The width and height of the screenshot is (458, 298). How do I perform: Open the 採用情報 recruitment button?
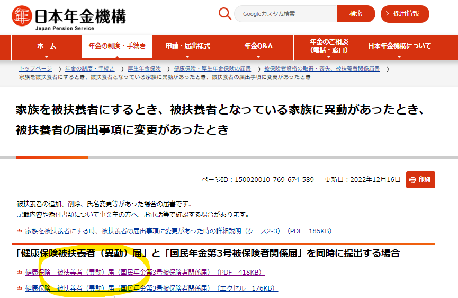click(405, 14)
